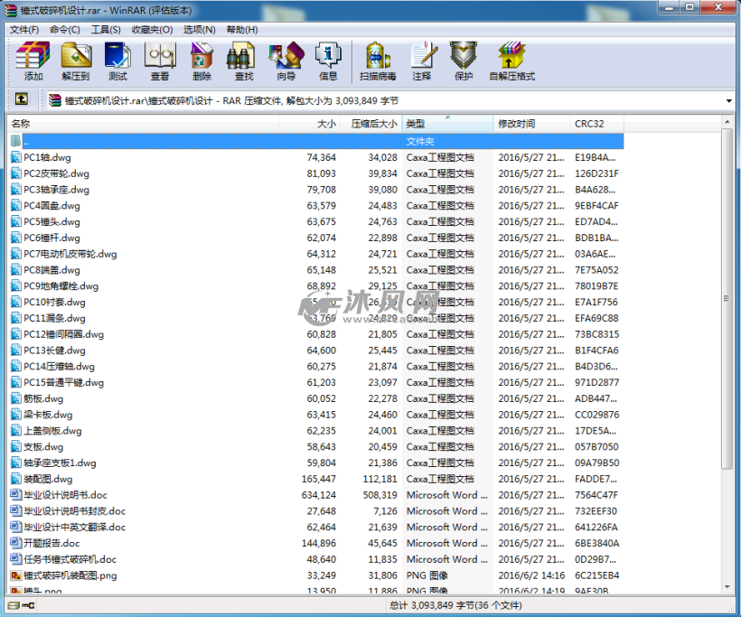This screenshot has height=617, width=741.
Task: Sort by Packed size (压缩后大小) header
Action: pyautogui.click(x=371, y=124)
